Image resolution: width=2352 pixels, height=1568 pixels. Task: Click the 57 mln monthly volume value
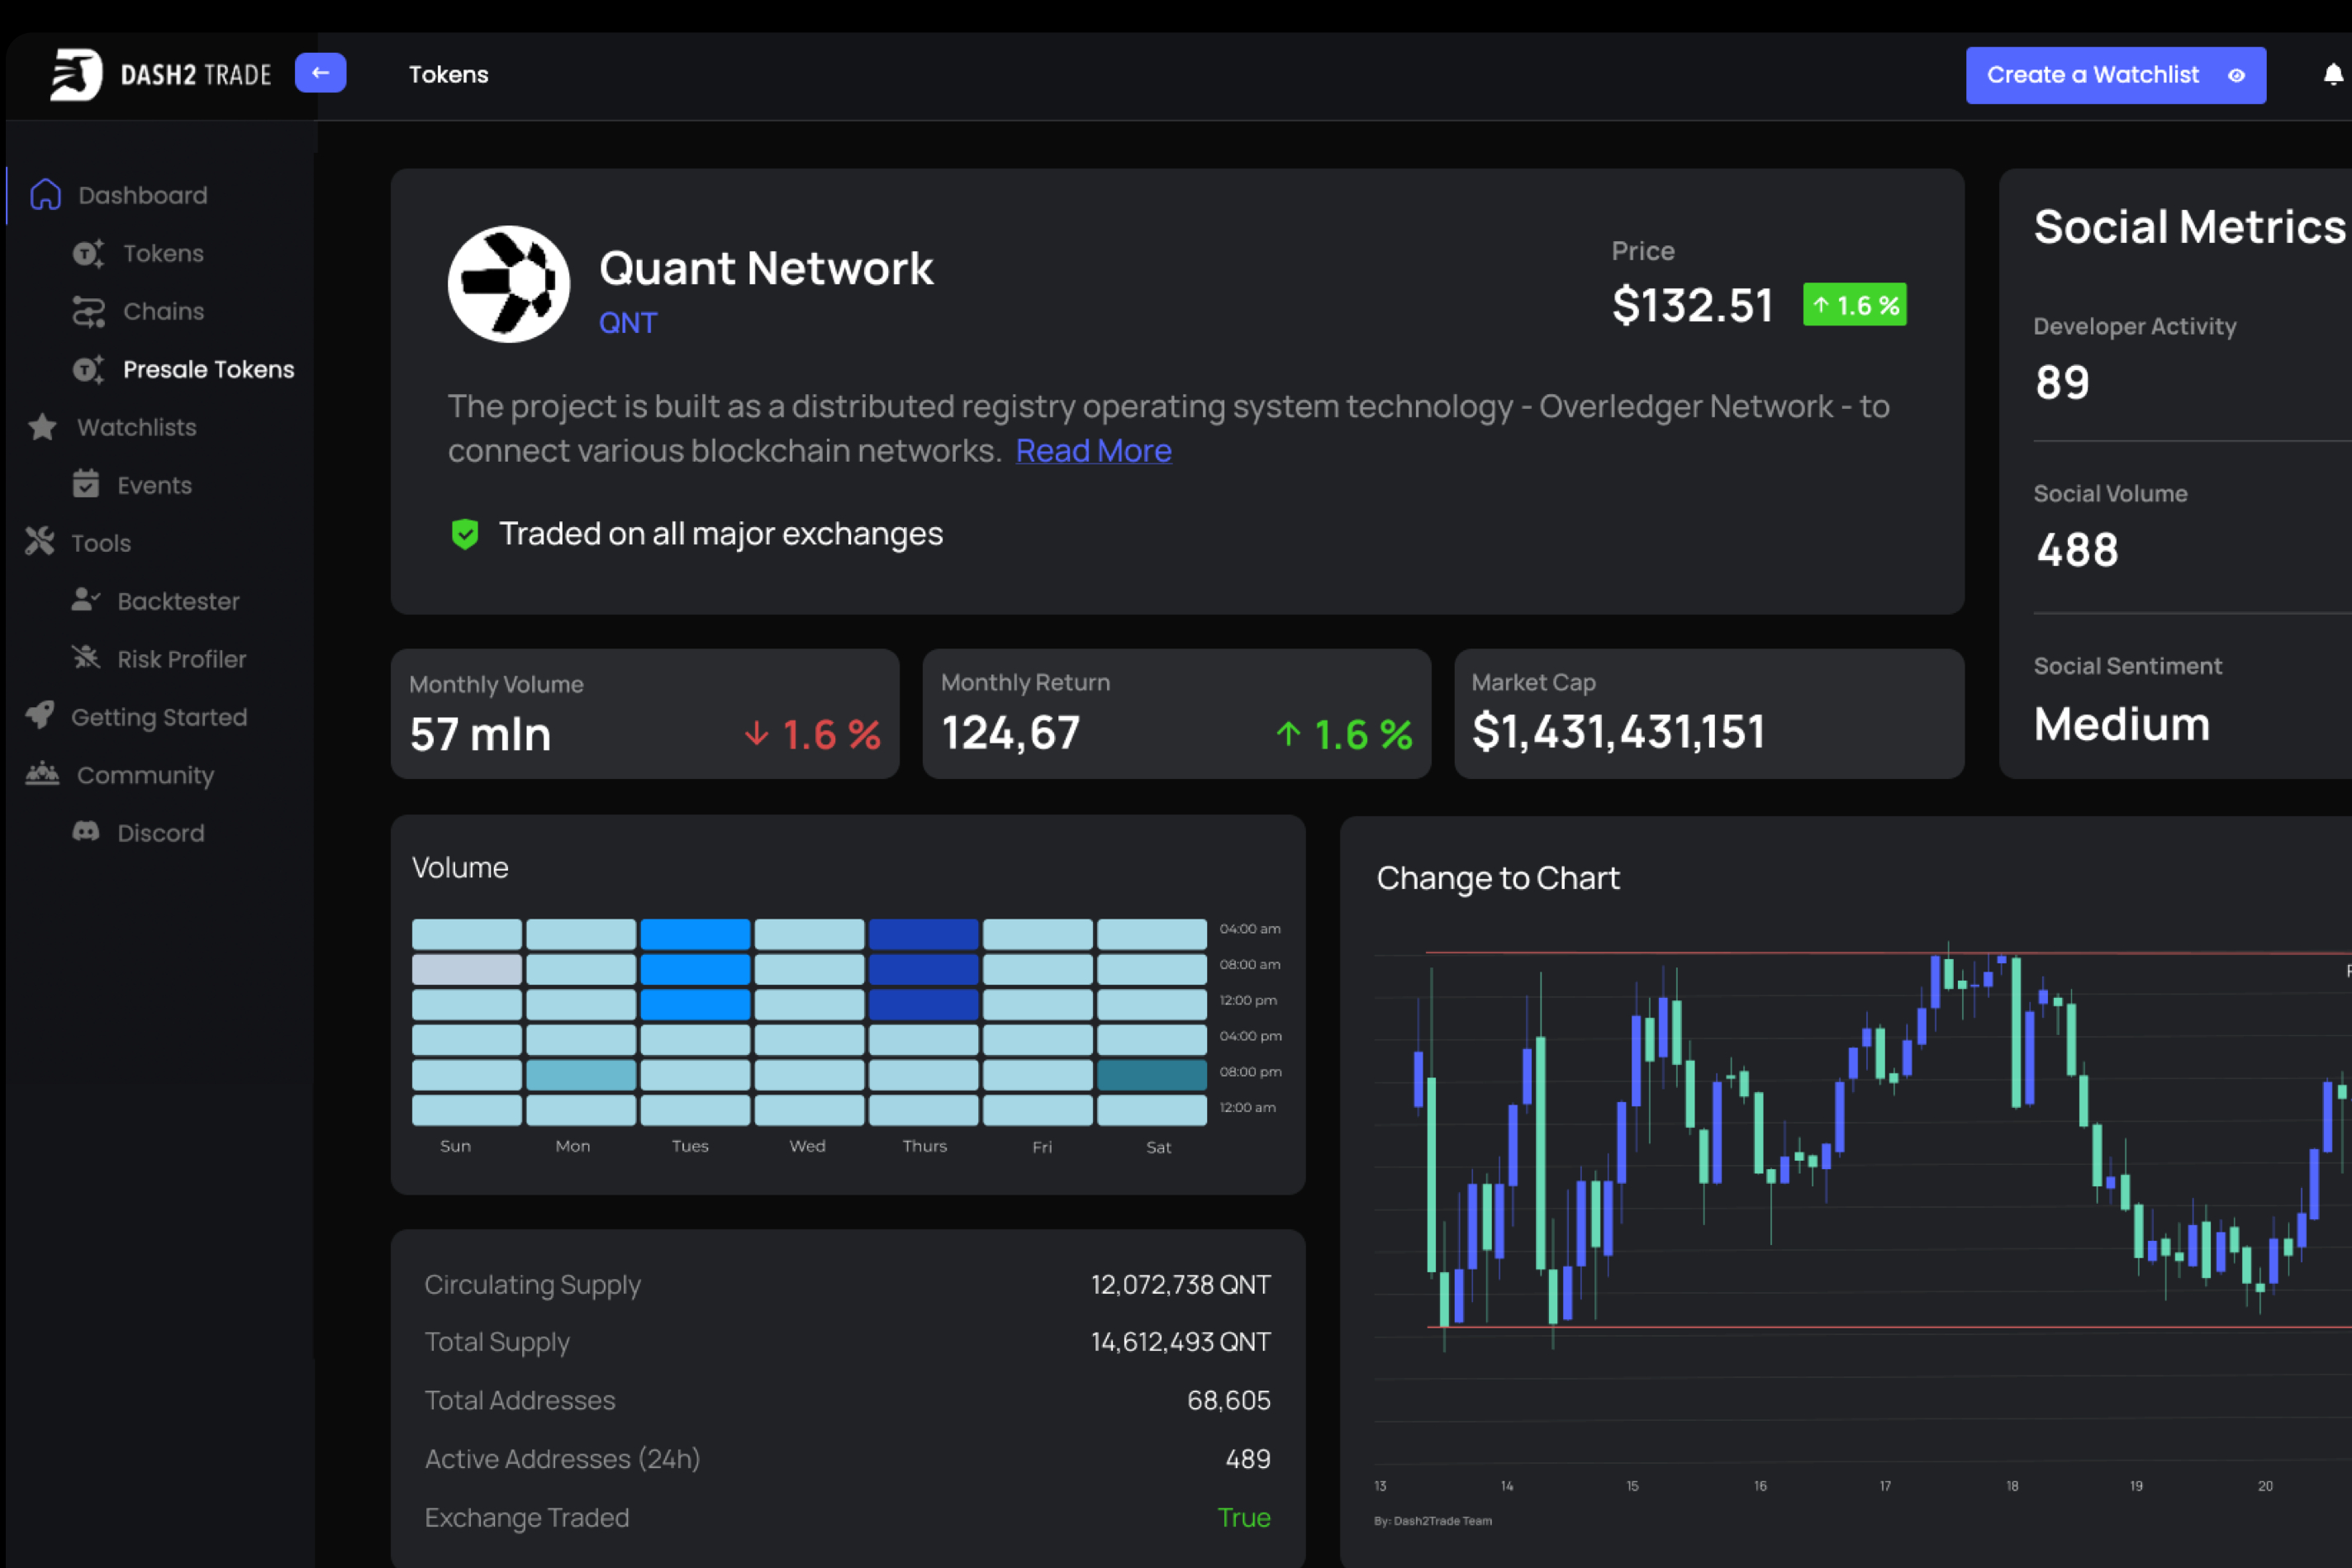coord(480,734)
